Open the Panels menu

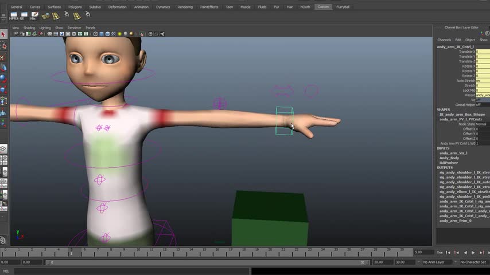tap(90, 27)
